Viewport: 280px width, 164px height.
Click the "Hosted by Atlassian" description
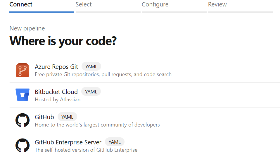pos(58,100)
